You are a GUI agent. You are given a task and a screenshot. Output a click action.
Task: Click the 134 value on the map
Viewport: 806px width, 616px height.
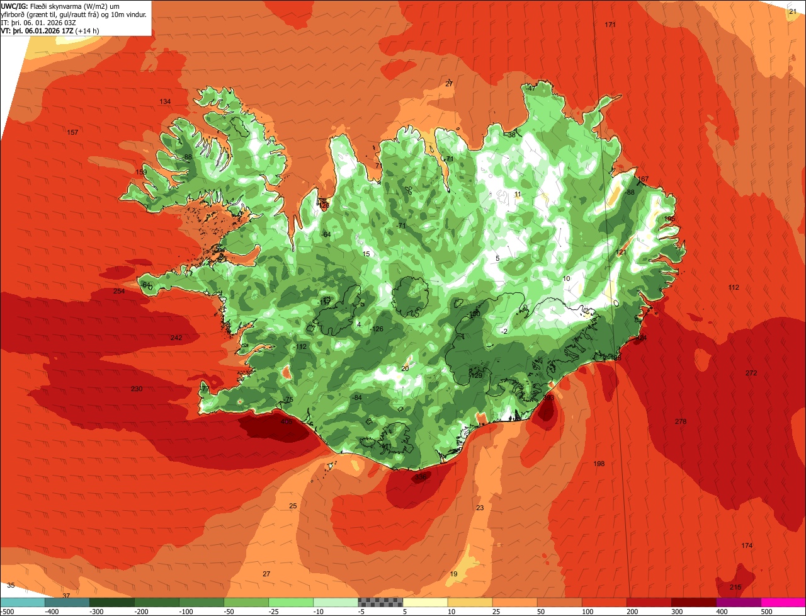click(165, 101)
